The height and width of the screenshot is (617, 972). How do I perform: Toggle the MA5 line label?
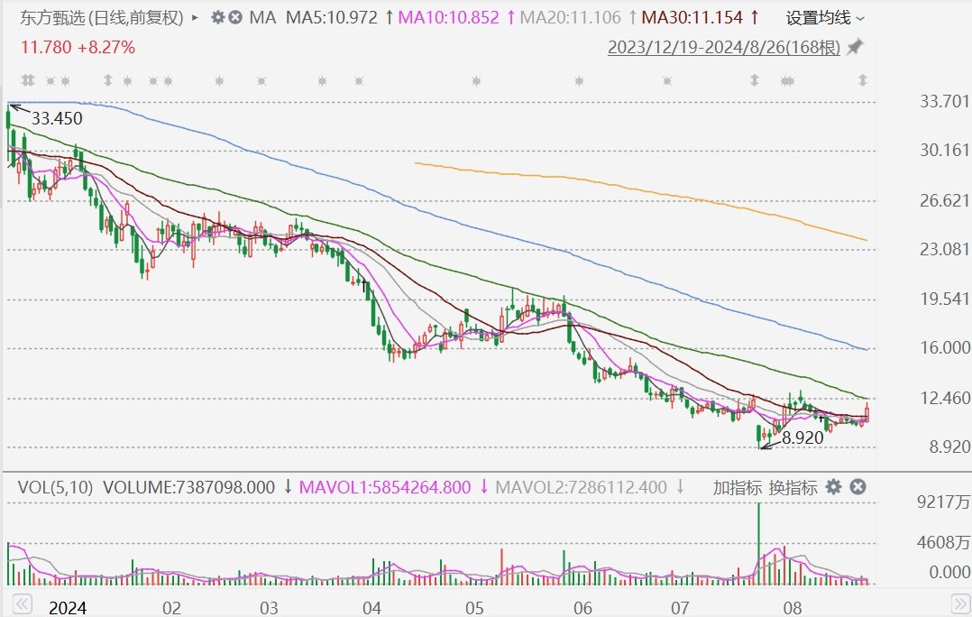[331, 17]
